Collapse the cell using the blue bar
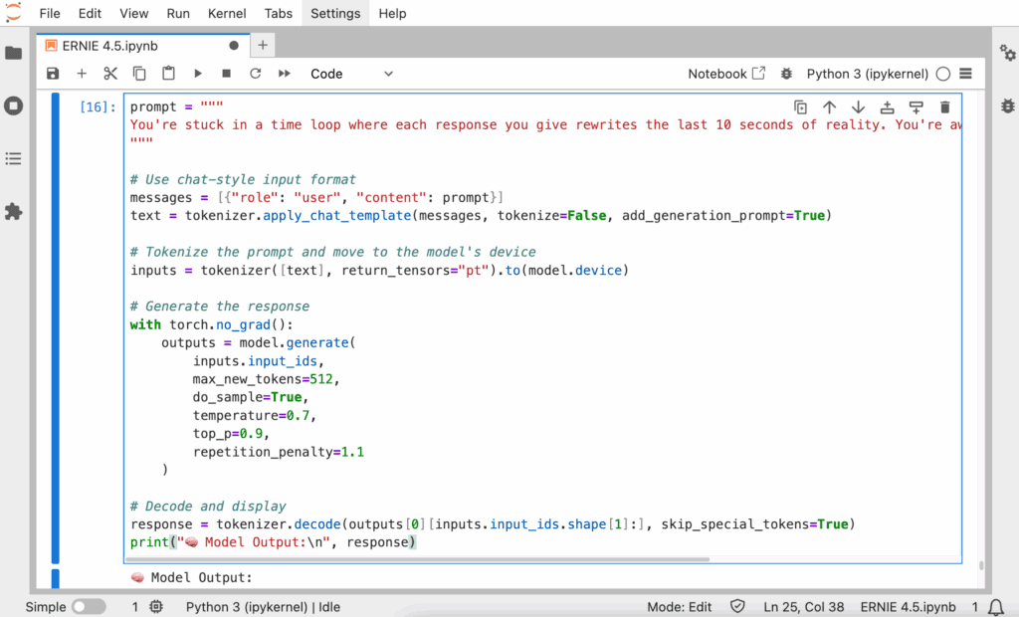This screenshot has width=1019, height=617. coord(56,327)
